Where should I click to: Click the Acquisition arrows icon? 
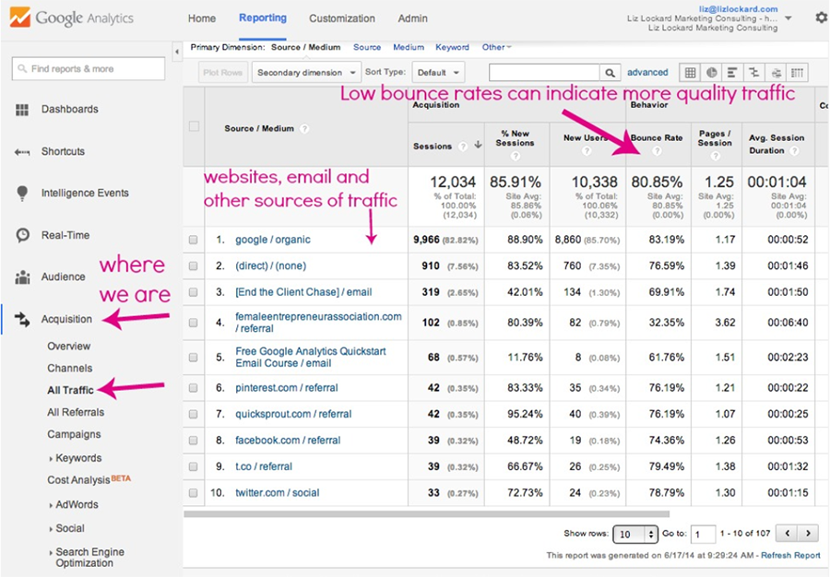tap(22, 319)
